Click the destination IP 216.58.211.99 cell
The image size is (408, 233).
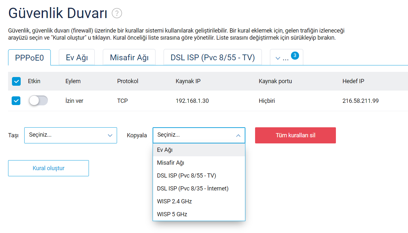click(x=360, y=101)
